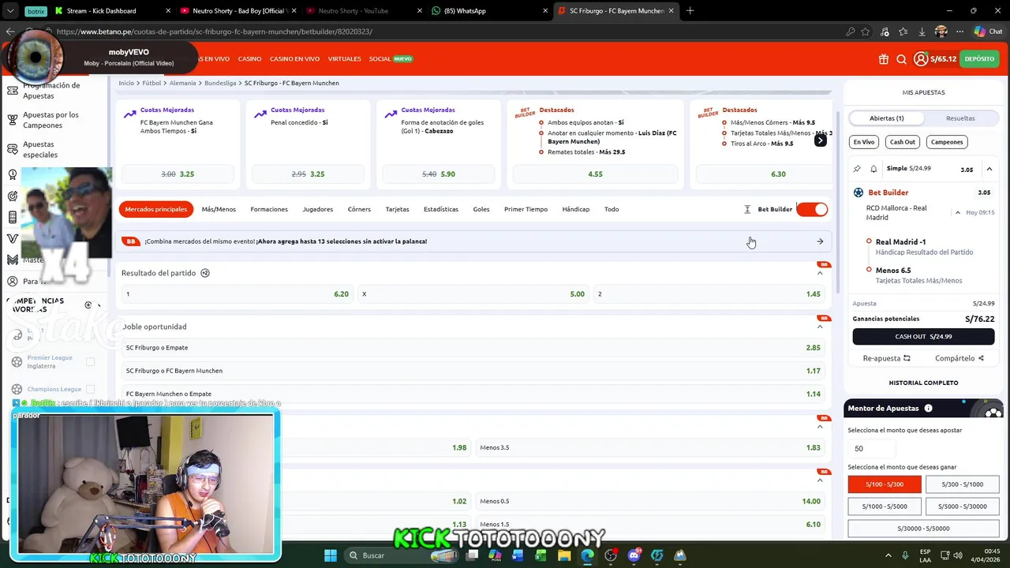Filter my bets by Cash Out
Image resolution: width=1010 pixels, height=568 pixels.
[902, 142]
